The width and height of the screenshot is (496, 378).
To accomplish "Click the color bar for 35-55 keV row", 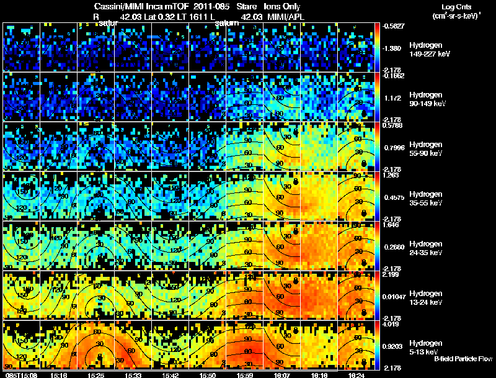I will (x=377, y=196).
